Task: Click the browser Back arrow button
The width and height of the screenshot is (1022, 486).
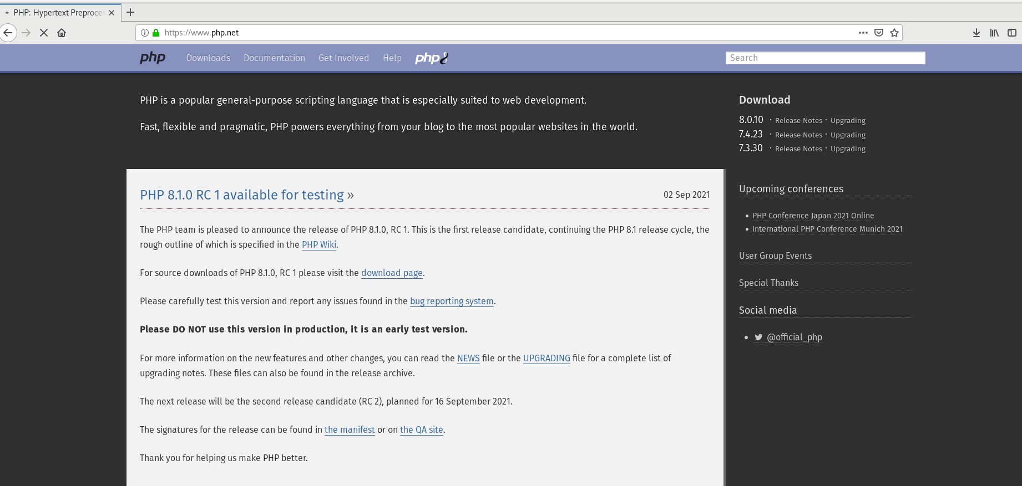Action: point(8,33)
